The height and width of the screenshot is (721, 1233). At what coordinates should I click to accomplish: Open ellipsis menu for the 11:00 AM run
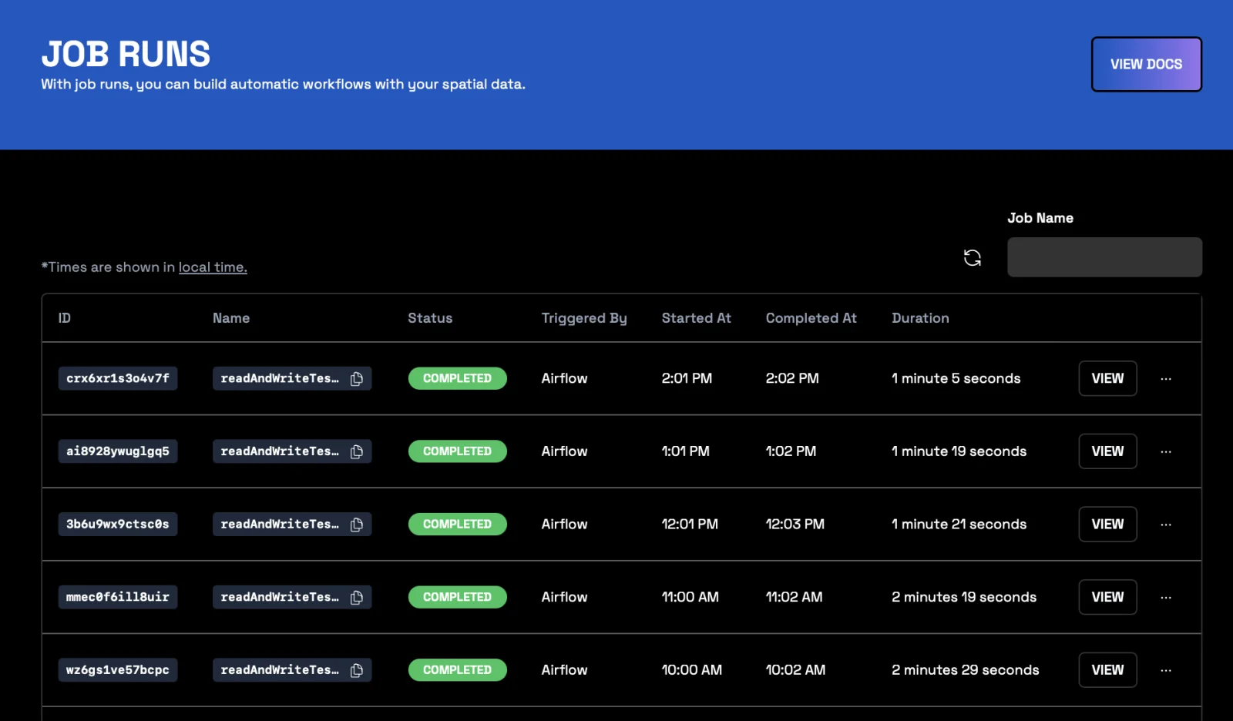coord(1165,598)
